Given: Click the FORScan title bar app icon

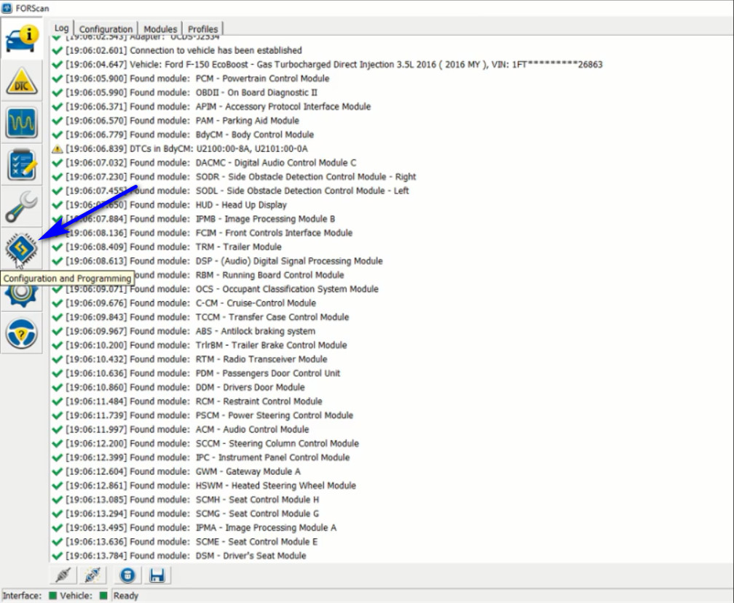Looking at the screenshot, I should (x=7, y=8).
